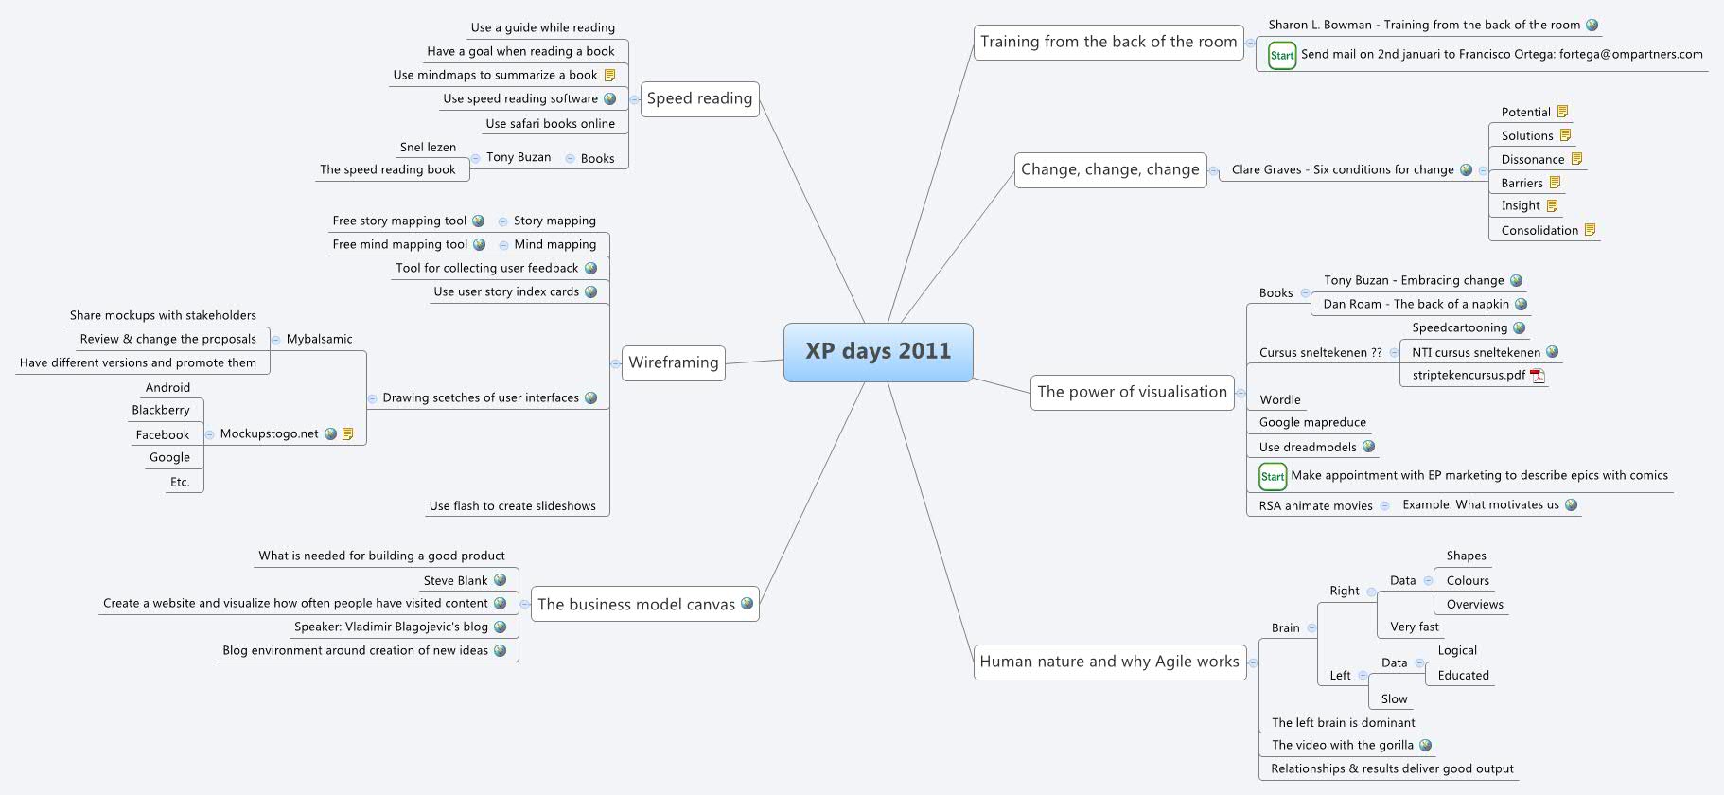Select the Wordle subtopic

[1279, 399]
